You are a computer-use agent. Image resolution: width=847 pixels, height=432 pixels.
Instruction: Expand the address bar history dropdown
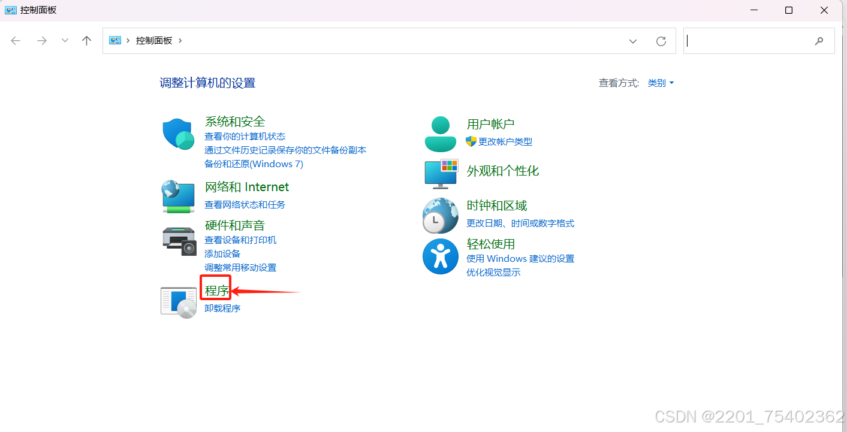click(x=633, y=41)
